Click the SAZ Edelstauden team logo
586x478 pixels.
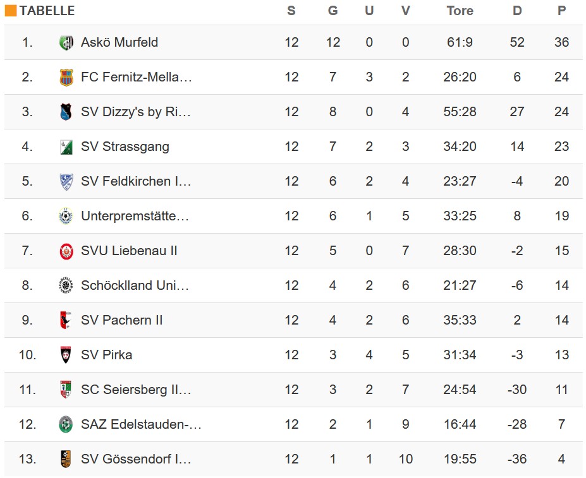tap(66, 425)
